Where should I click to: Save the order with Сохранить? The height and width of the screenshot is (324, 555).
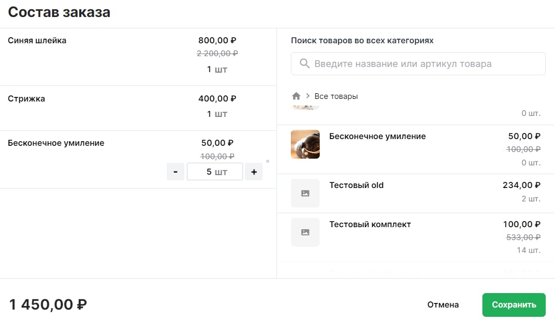[514, 304]
